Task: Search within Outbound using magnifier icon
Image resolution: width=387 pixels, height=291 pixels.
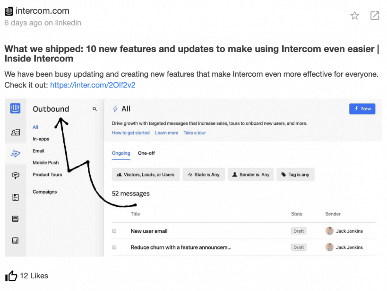Action: pos(95,109)
